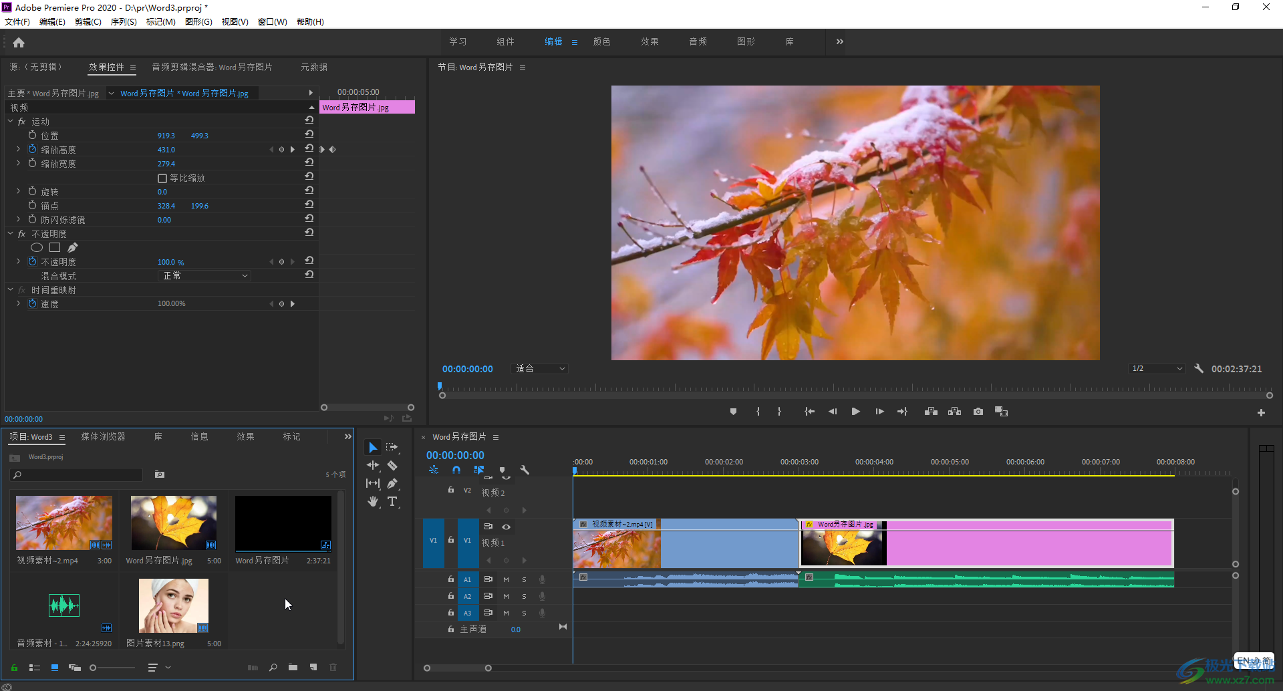Open Program Monitor settings wrench
This screenshot has width=1283, height=691.
[1199, 369]
